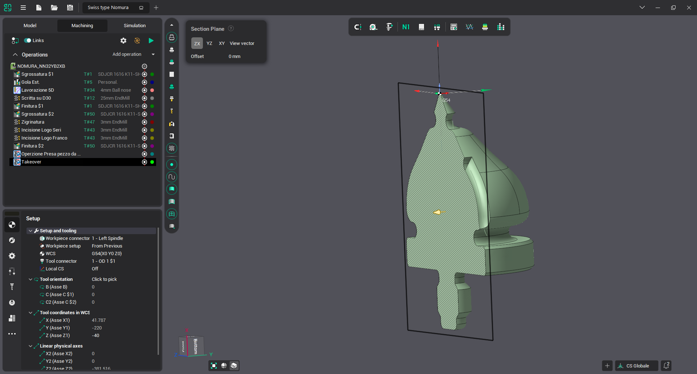This screenshot has width=697, height=374.
Task: Toggle enable marker for Takeover operation
Action: point(144,162)
